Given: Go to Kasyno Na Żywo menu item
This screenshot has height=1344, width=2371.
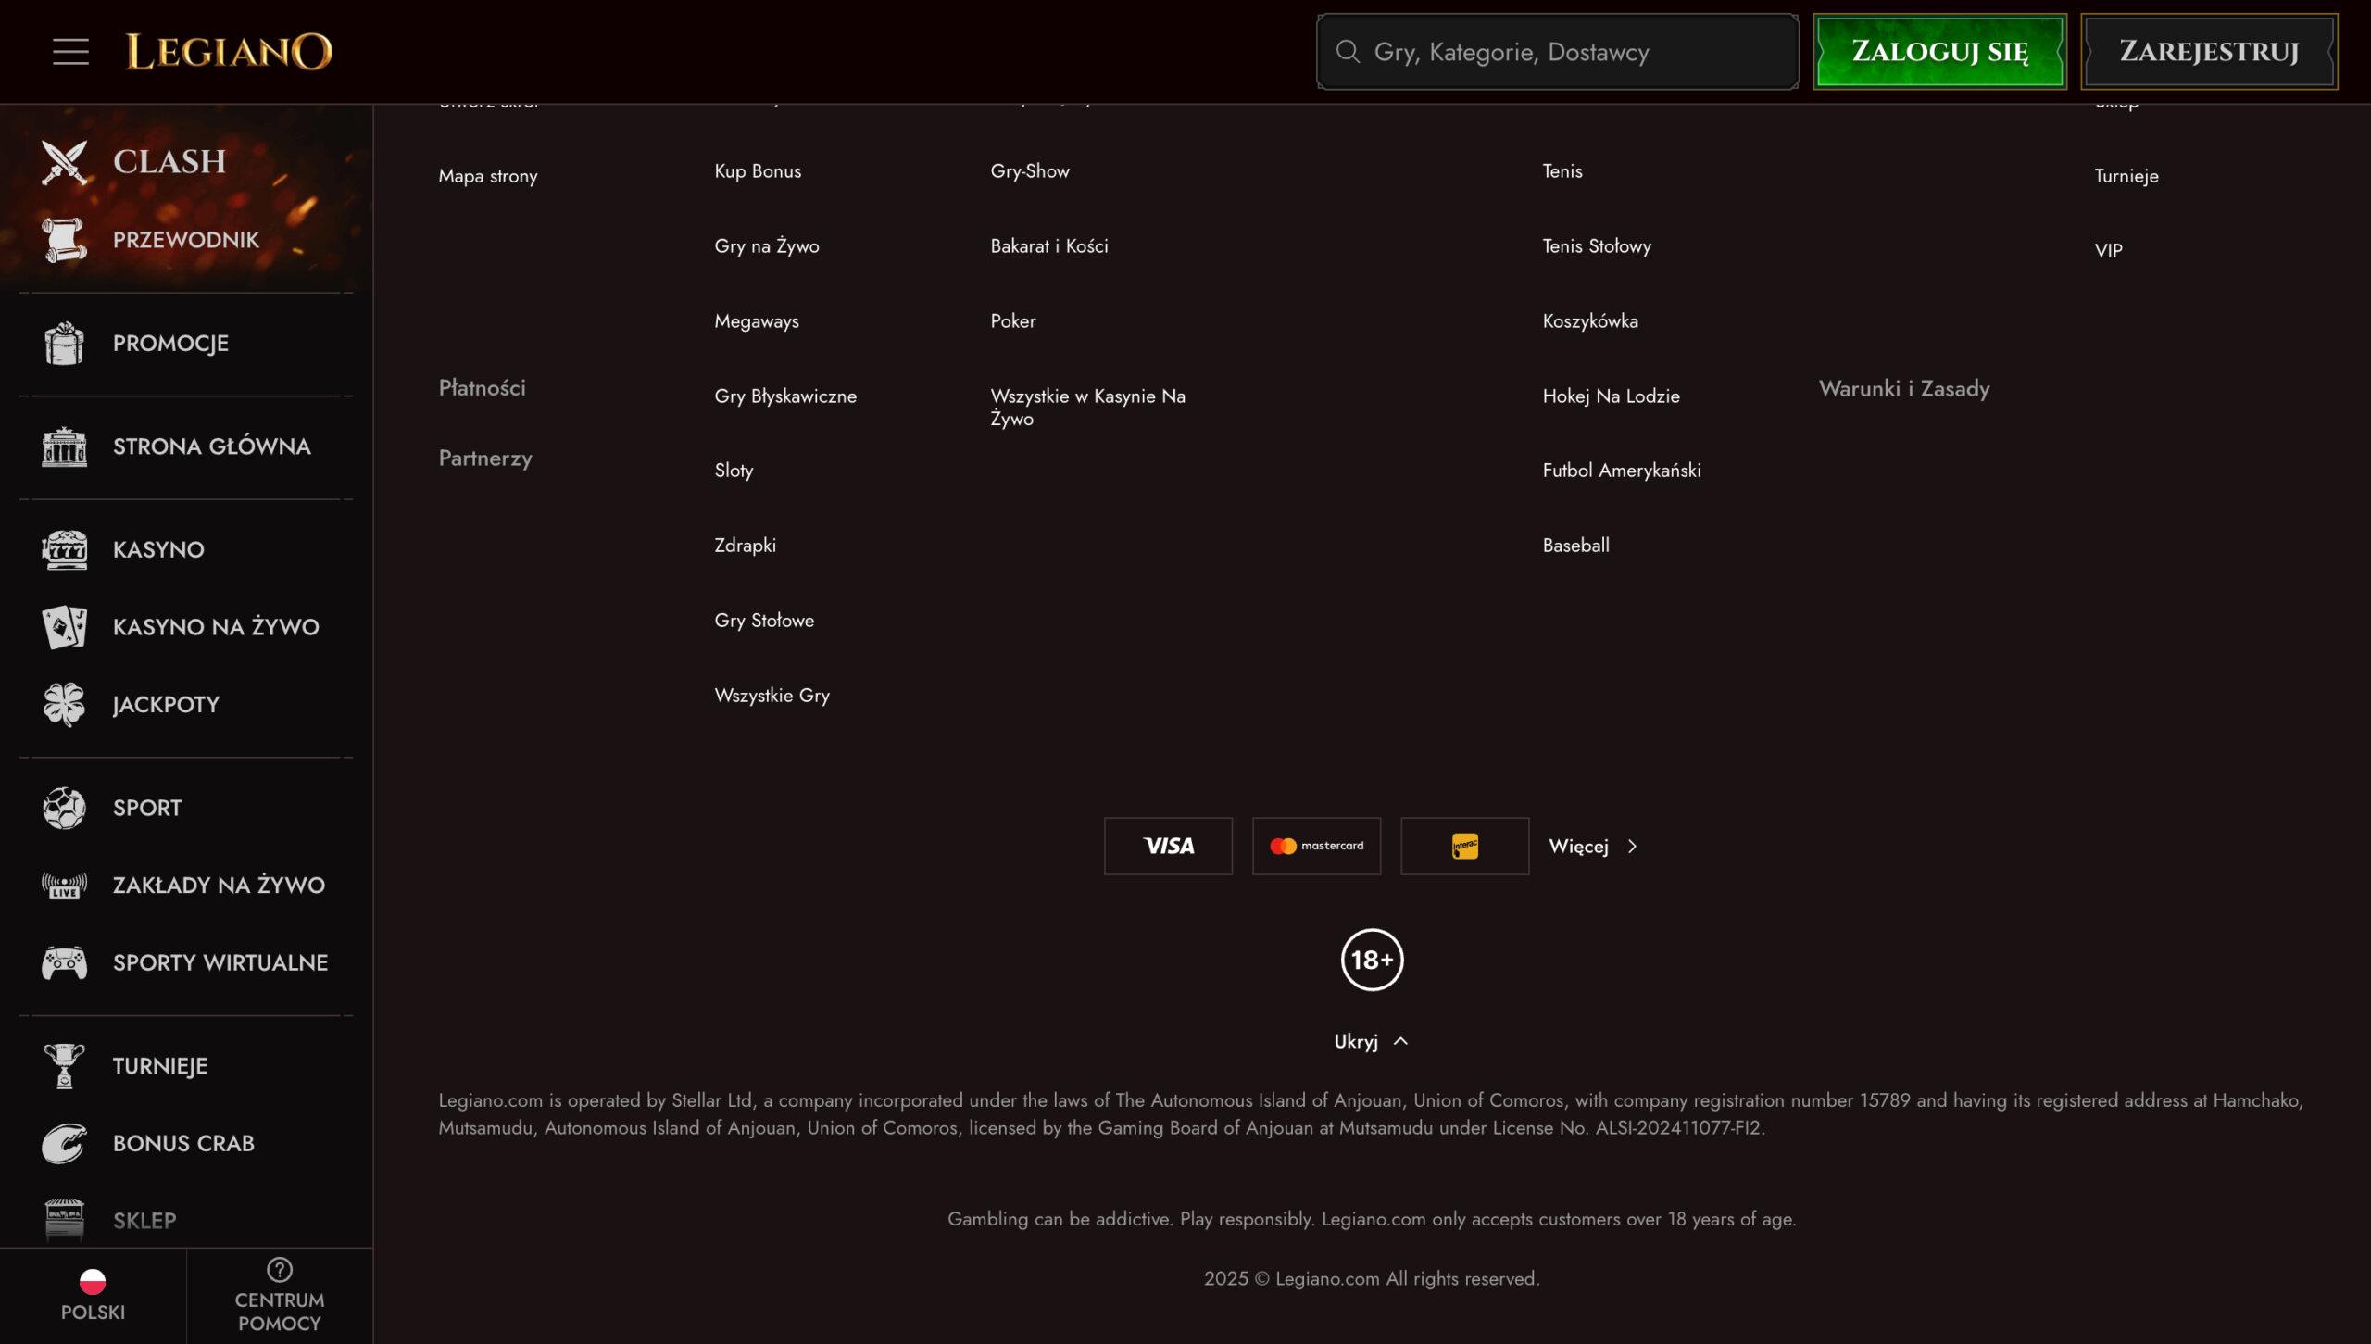Looking at the screenshot, I should coord(215,627).
